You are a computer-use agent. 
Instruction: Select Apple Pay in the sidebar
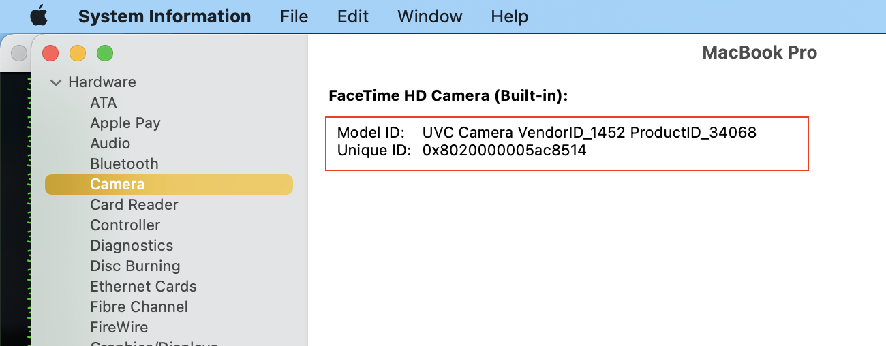pyautogui.click(x=125, y=123)
